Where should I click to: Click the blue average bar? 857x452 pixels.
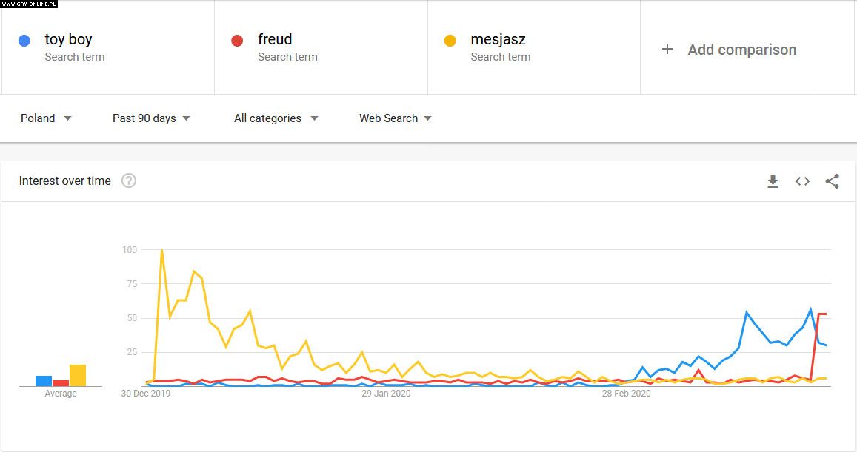[x=44, y=381]
